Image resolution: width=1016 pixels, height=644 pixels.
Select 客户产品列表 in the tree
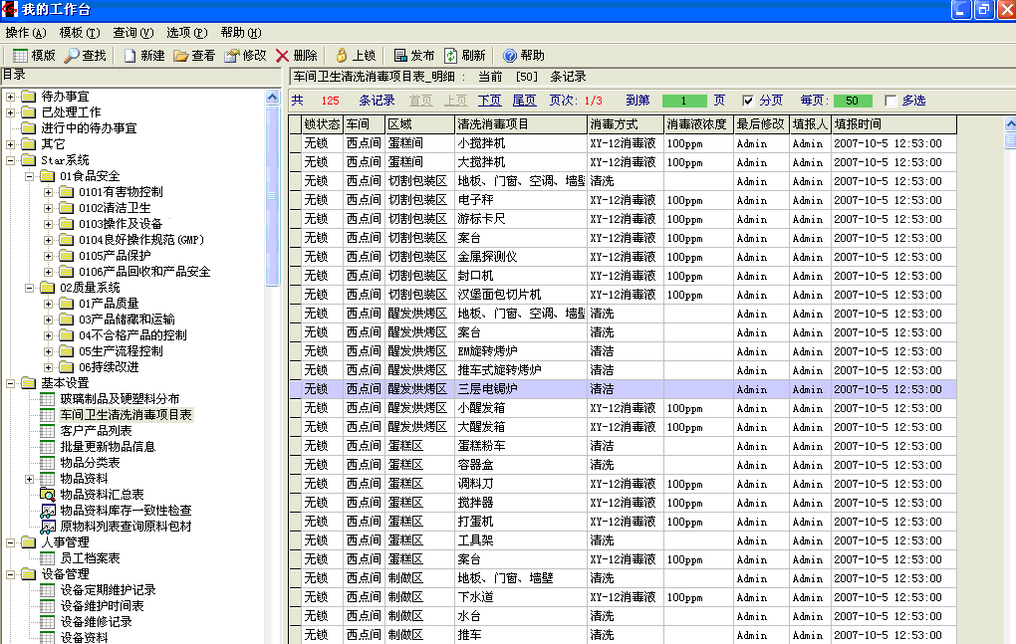pyautogui.click(x=96, y=431)
